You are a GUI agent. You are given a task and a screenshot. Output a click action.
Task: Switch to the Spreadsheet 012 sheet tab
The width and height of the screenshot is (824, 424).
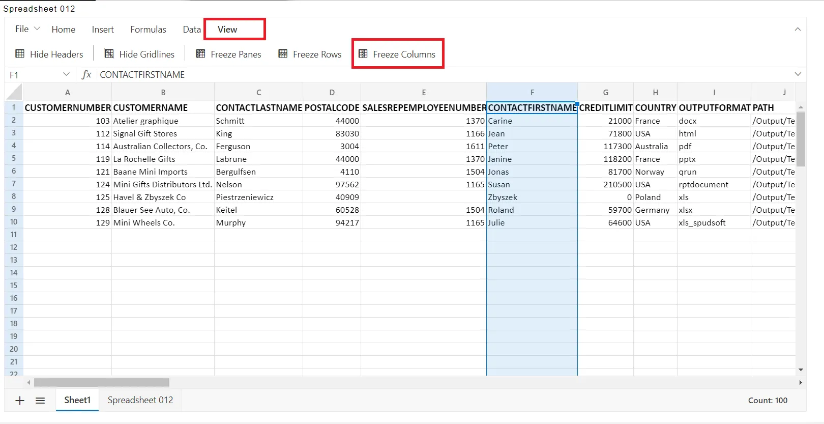click(x=140, y=400)
